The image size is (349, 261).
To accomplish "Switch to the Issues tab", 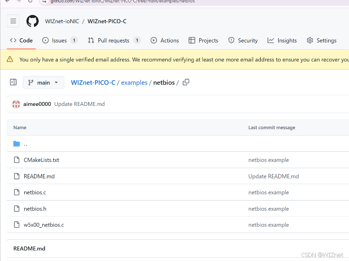I will click(x=60, y=41).
